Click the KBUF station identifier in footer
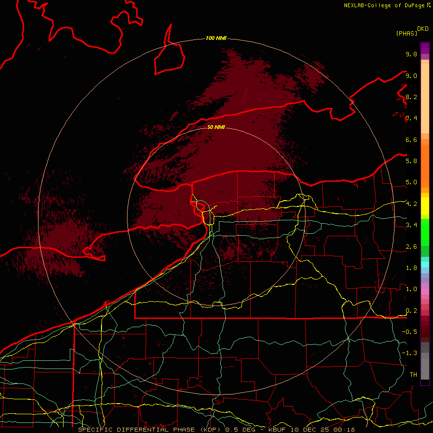 tap(277, 430)
